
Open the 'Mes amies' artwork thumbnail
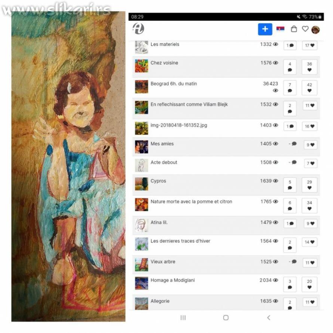141,147
